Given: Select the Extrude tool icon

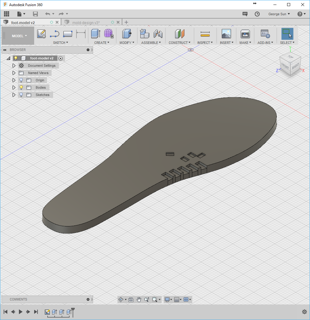Looking at the screenshot, I should click(x=96, y=34).
